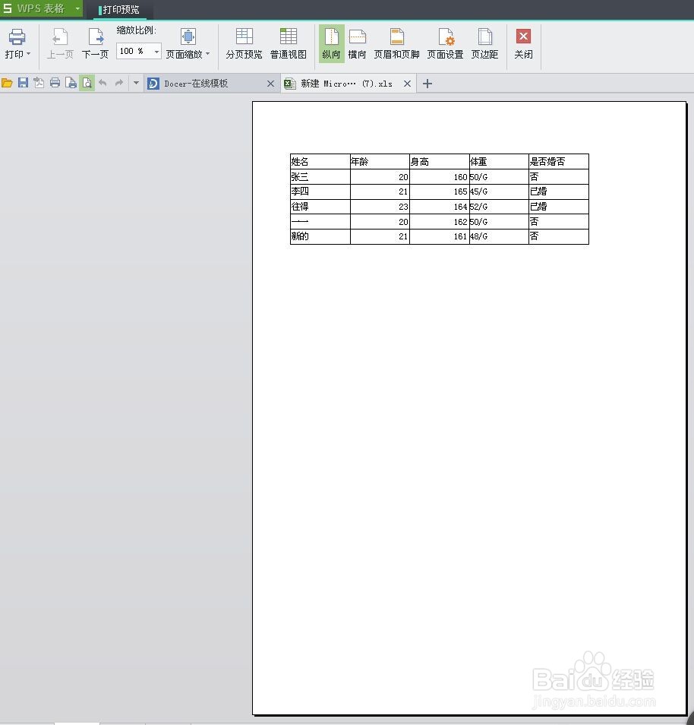
Task: Click the 45/G weight cell
Action: [x=499, y=192]
